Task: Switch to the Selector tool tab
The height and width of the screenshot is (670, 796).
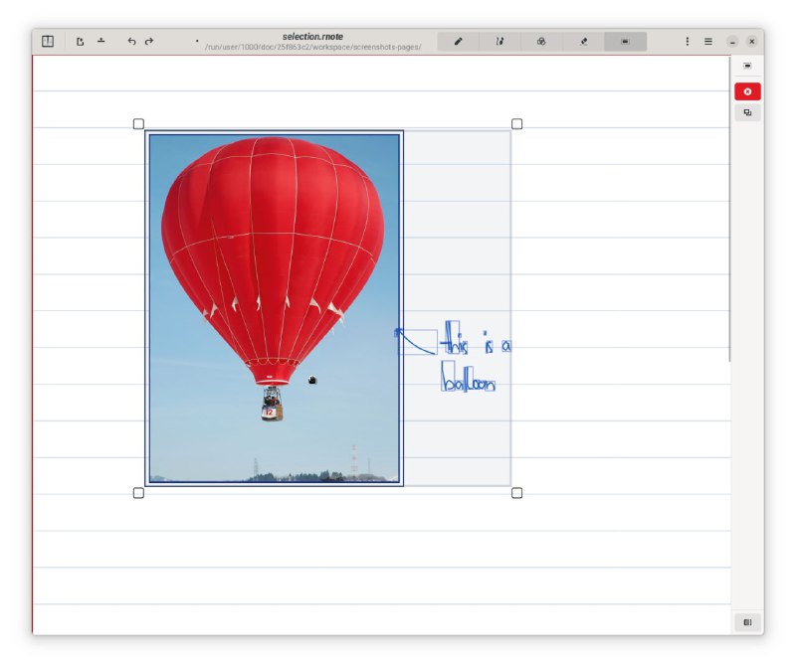Action: tap(625, 42)
